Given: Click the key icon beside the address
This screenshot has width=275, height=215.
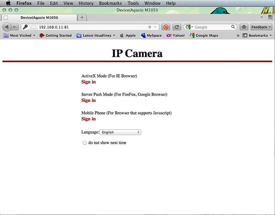Looking at the screenshot, I should click(x=25, y=27).
